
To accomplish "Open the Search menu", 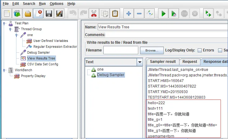I will (29, 4).
